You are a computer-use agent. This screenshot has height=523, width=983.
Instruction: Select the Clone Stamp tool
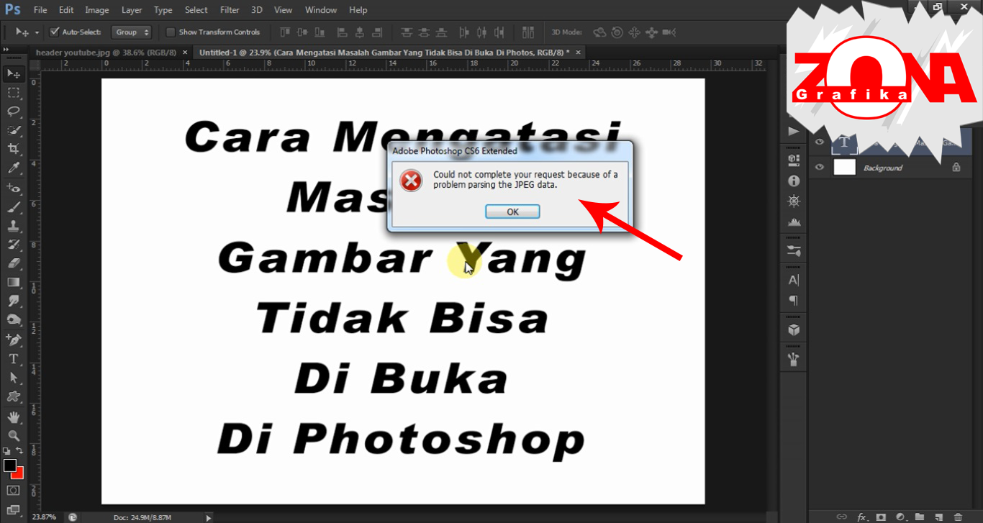click(14, 226)
